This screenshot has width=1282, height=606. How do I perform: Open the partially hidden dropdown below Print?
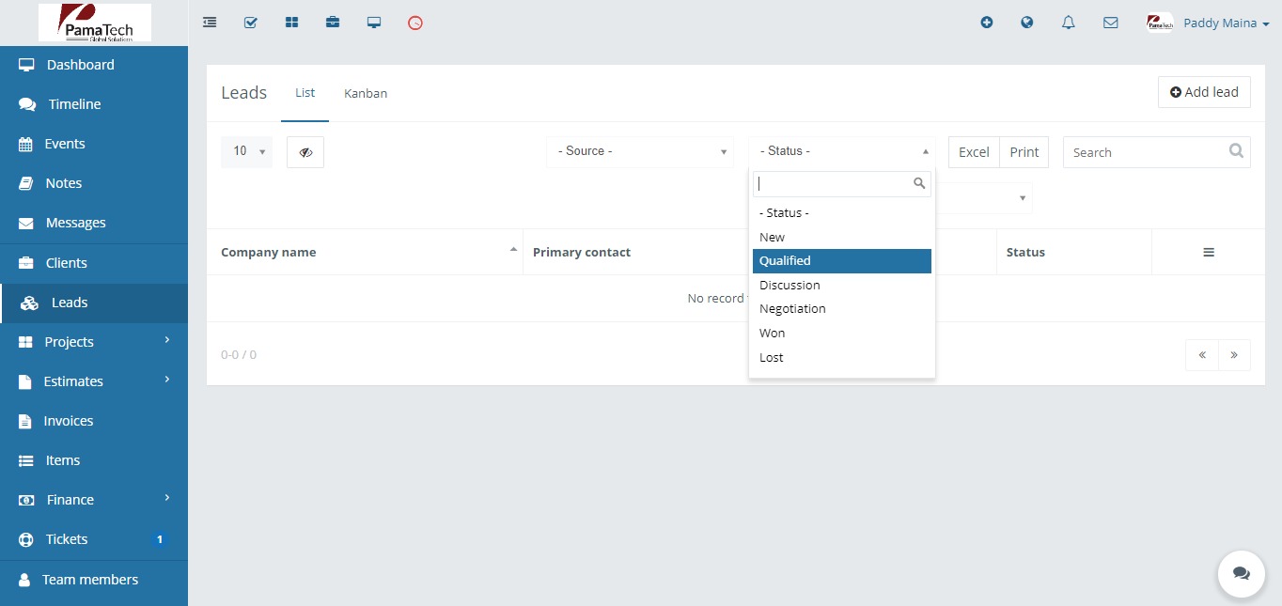click(984, 198)
